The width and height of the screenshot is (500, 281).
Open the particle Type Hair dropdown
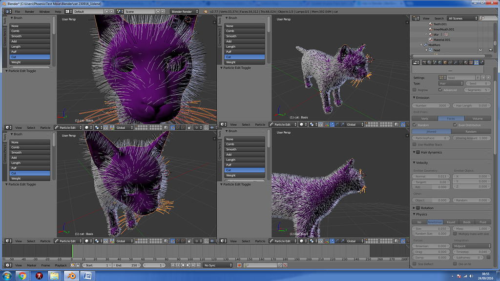point(451,83)
